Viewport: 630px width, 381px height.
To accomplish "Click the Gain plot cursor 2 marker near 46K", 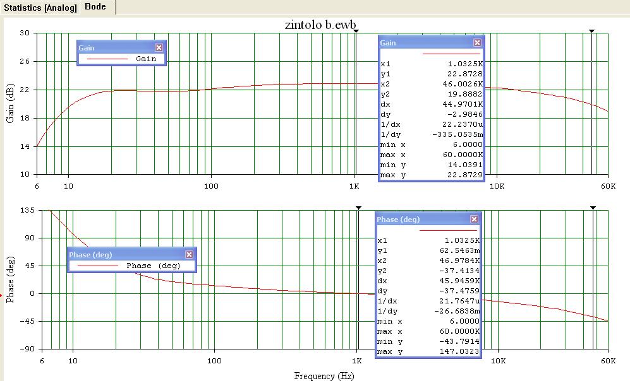I will coord(591,31).
